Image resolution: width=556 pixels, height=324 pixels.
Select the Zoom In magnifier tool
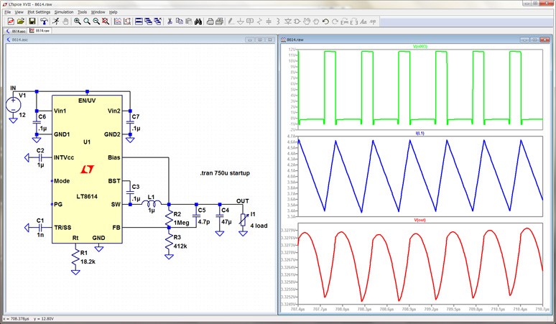click(x=75, y=22)
